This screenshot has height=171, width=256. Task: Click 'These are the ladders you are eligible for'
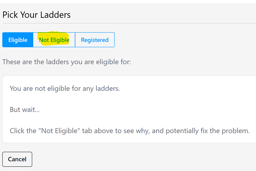[67, 62]
